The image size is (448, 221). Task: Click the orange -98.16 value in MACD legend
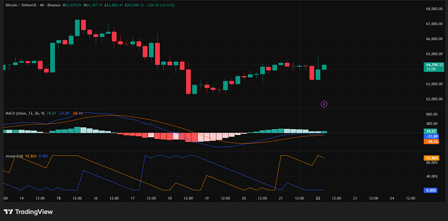[x=77, y=113]
